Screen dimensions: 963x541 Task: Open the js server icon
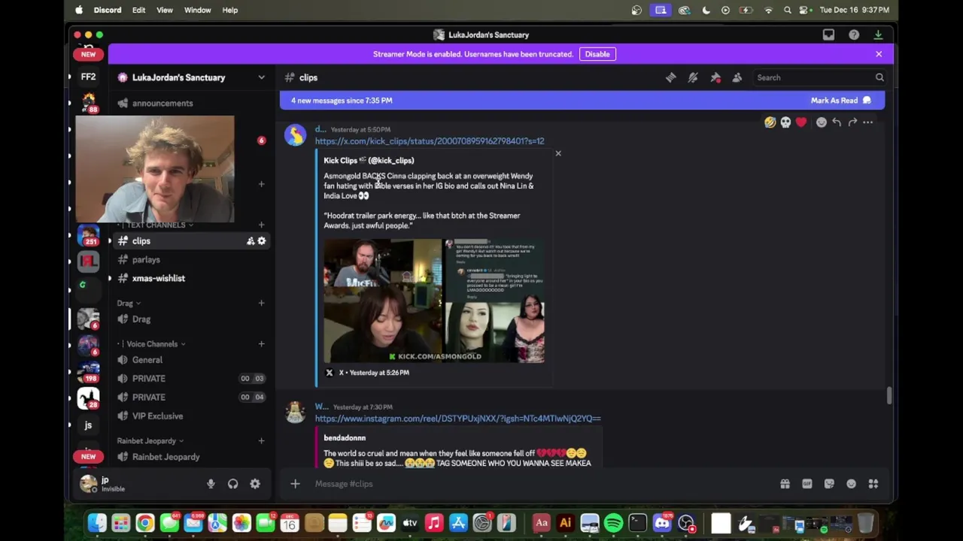tap(88, 425)
